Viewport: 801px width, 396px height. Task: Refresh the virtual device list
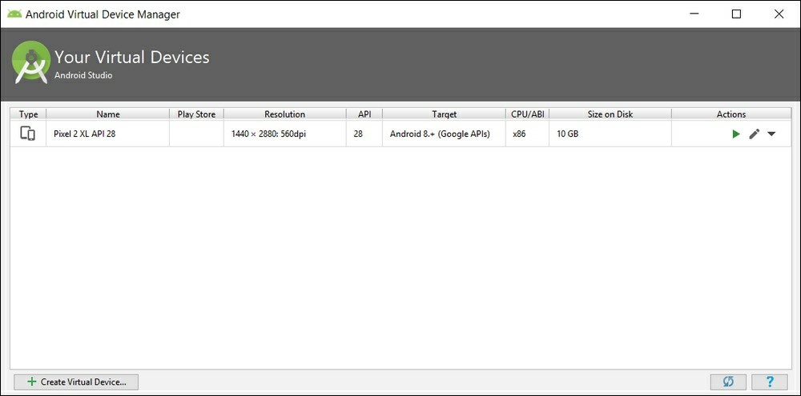pyautogui.click(x=728, y=382)
